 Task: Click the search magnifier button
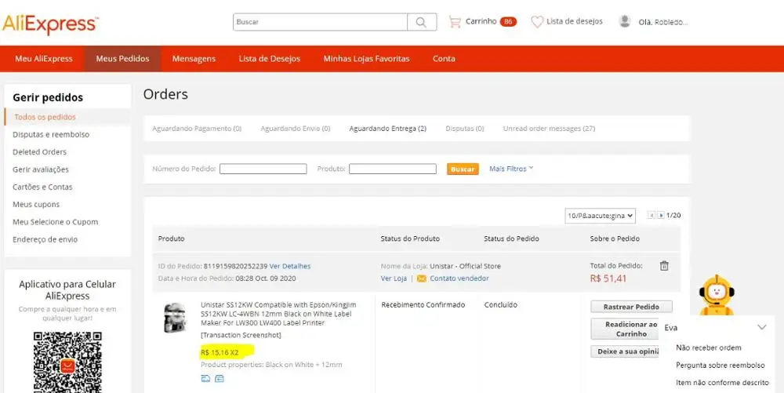coord(422,22)
